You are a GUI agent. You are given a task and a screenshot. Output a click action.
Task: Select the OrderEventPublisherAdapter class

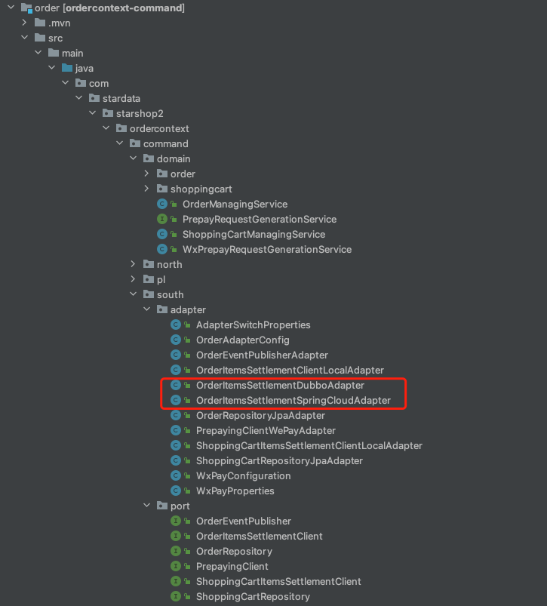click(x=262, y=355)
